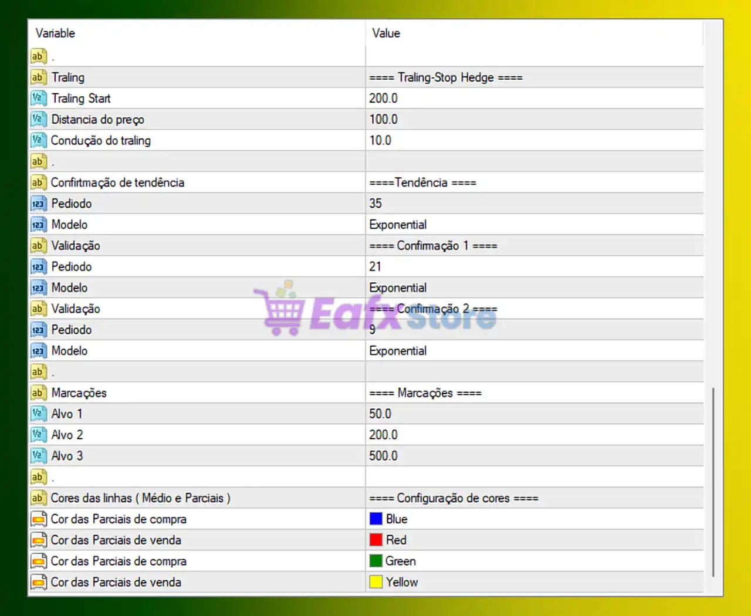Screen dimensions: 751x616
Task: Click the string icon beside Confirtmação de tendência
Action: click(x=38, y=182)
